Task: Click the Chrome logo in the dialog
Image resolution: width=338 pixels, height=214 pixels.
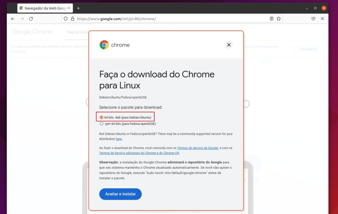Action: (x=104, y=45)
